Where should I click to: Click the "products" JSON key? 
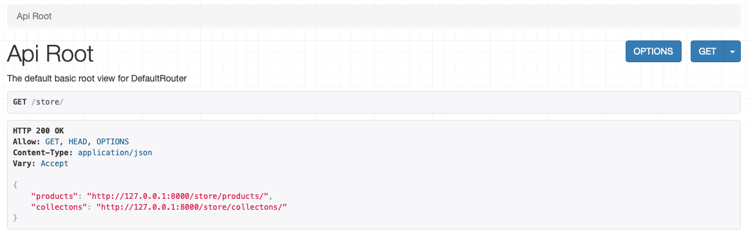coord(55,196)
